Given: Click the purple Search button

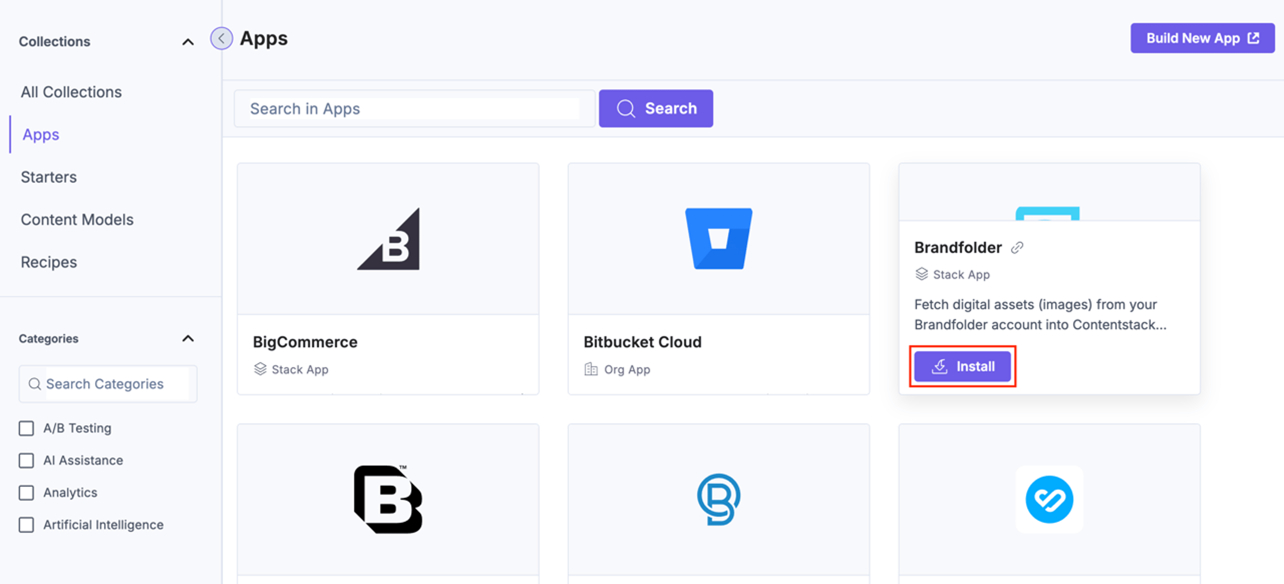Looking at the screenshot, I should [x=655, y=108].
